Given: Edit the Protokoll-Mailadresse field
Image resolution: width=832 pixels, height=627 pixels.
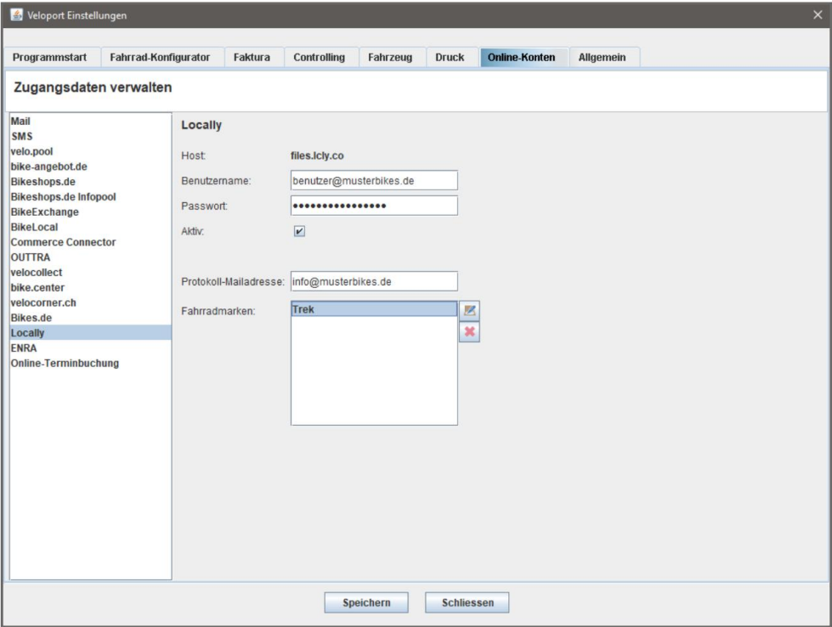Looking at the screenshot, I should click(x=374, y=282).
